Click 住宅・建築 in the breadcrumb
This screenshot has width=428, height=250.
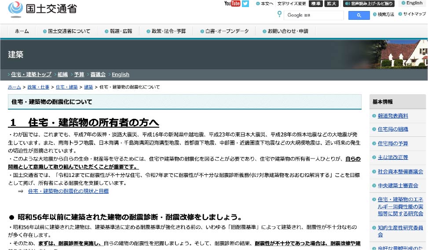(x=66, y=87)
